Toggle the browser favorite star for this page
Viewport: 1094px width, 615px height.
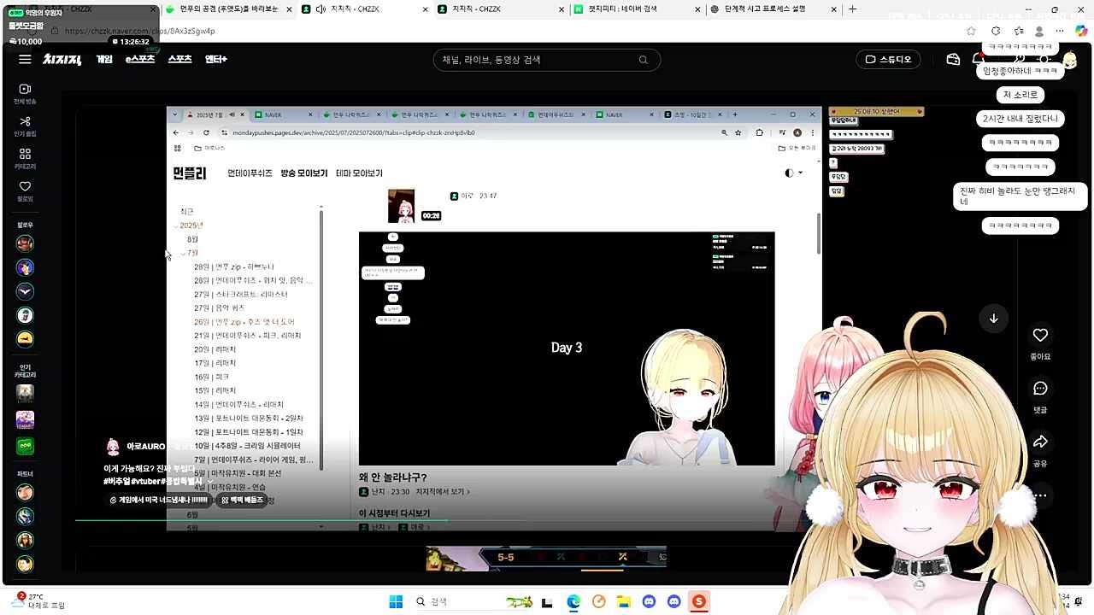click(971, 31)
